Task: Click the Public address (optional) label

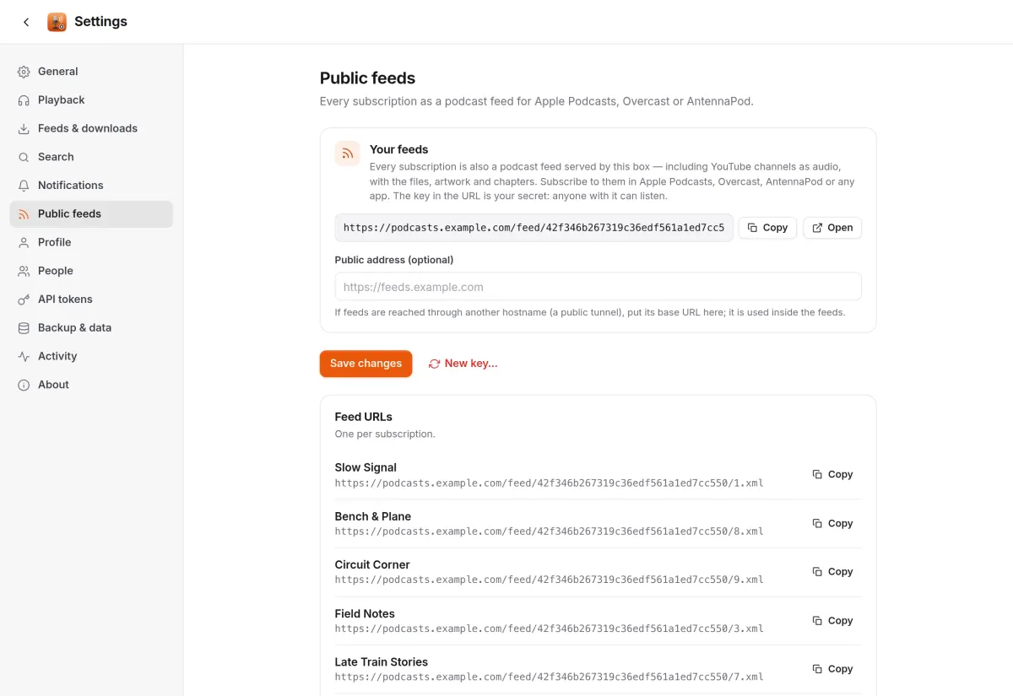Action: pyautogui.click(x=394, y=260)
